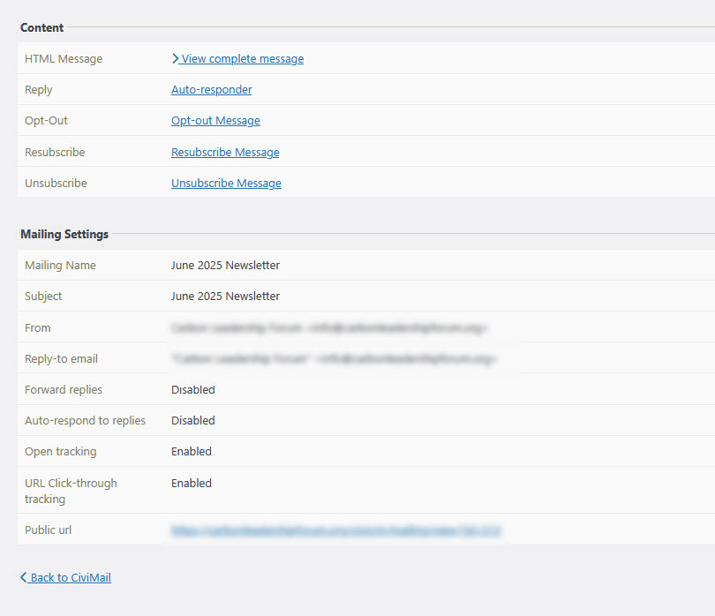Click the Open tracking Enabled value
The image size is (715, 616).
click(x=192, y=452)
